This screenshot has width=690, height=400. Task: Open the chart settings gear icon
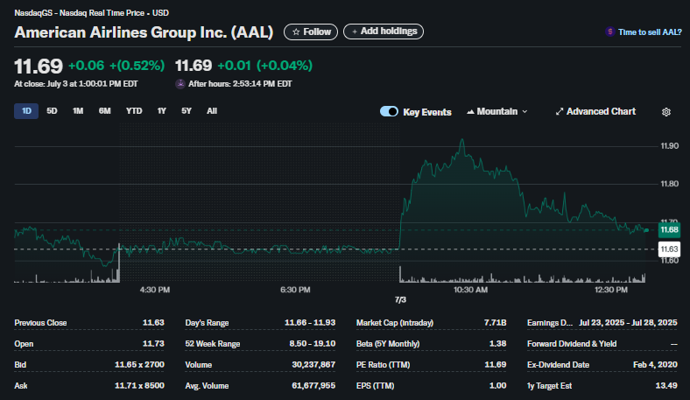pyautogui.click(x=666, y=112)
